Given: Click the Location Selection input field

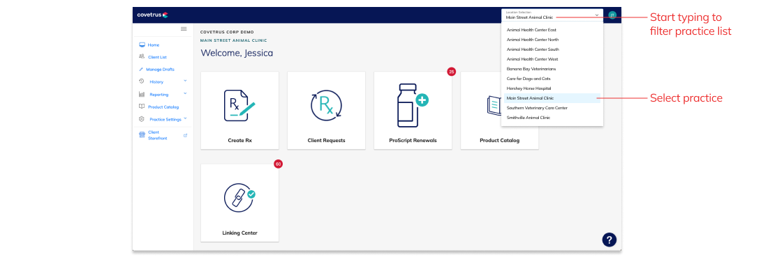Looking at the screenshot, I should tap(552, 15).
